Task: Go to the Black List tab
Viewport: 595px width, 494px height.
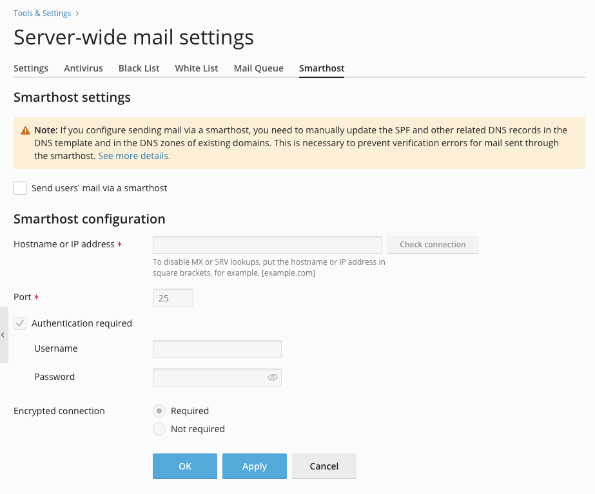Action: pos(139,68)
